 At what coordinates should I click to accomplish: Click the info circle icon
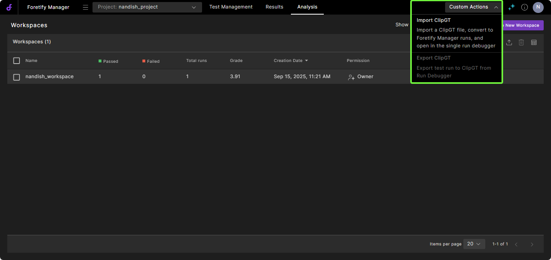[x=525, y=7]
